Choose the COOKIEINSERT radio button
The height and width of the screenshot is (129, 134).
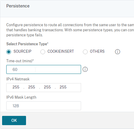(43, 52)
